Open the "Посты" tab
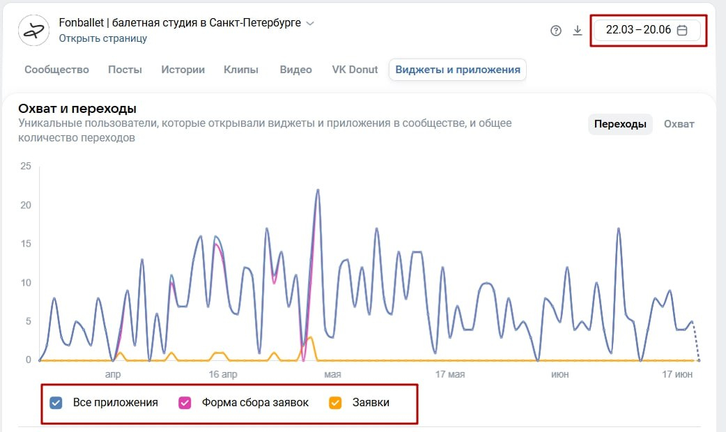 [x=125, y=70]
